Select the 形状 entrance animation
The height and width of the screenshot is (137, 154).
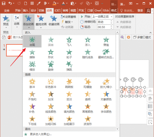click(51, 54)
